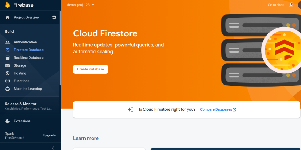This screenshot has height=150, width=301.
Task: Open Extensions
Action: 22,121
